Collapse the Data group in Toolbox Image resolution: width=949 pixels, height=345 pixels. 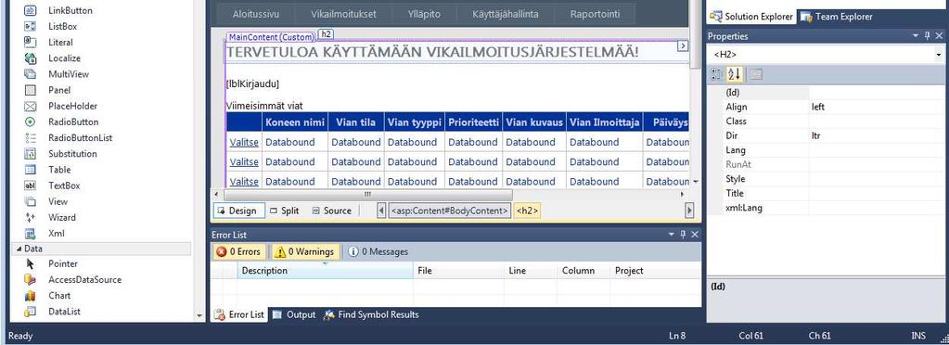(x=19, y=249)
